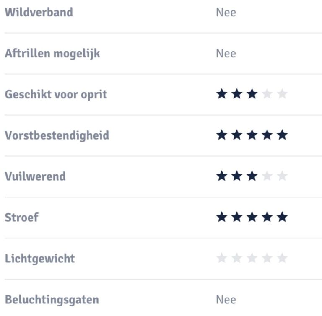Image resolution: width=322 pixels, height=316 pixels.
Task: Select the Vorstbestendigheid label
Action: (57, 136)
